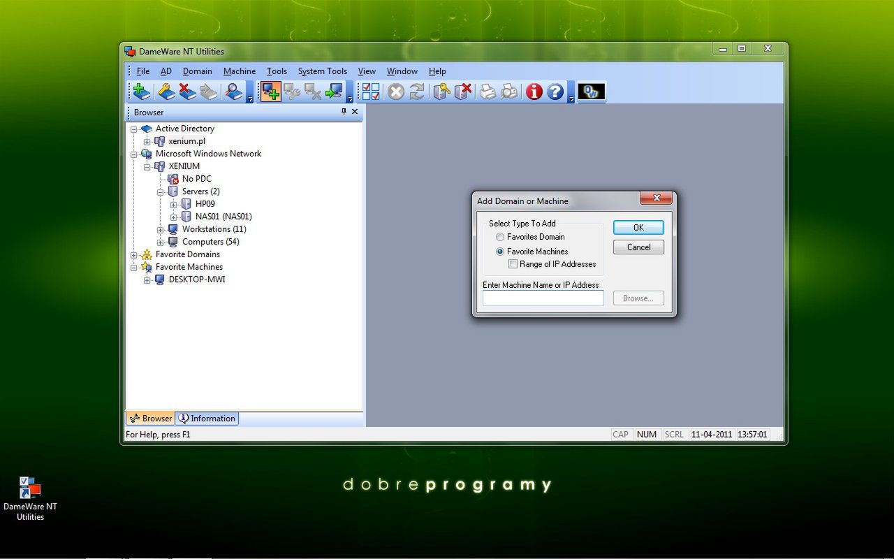Open the Tools menu
The width and height of the screenshot is (894, 559).
pyautogui.click(x=277, y=71)
